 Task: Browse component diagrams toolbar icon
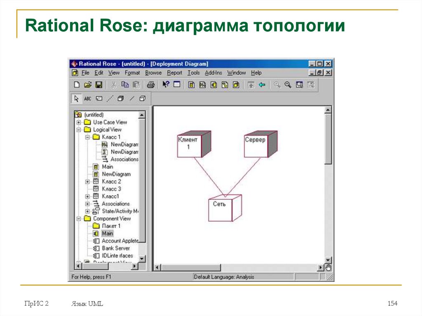click(x=214, y=85)
